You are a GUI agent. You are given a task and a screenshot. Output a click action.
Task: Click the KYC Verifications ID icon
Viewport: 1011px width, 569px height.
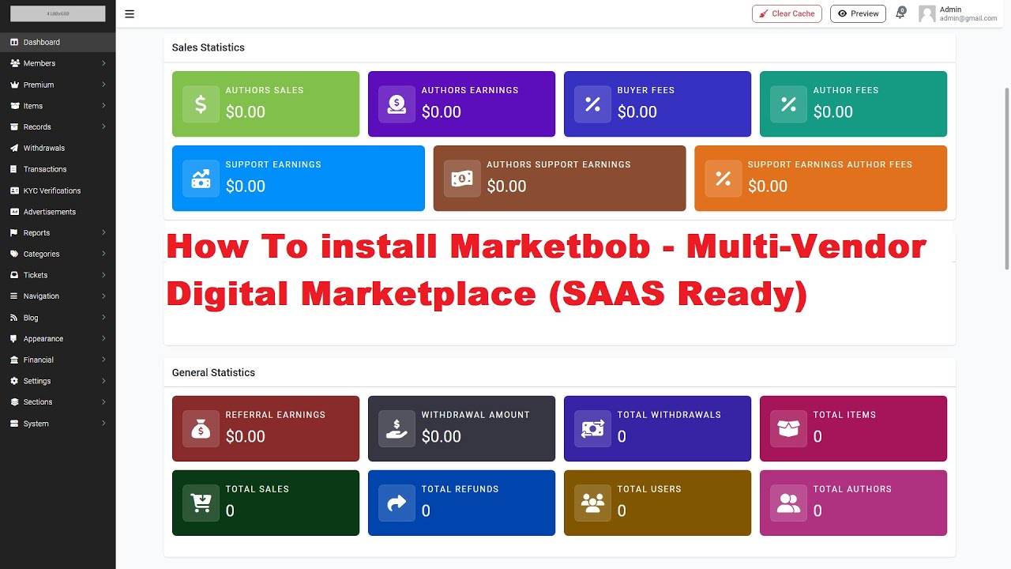[x=14, y=190]
